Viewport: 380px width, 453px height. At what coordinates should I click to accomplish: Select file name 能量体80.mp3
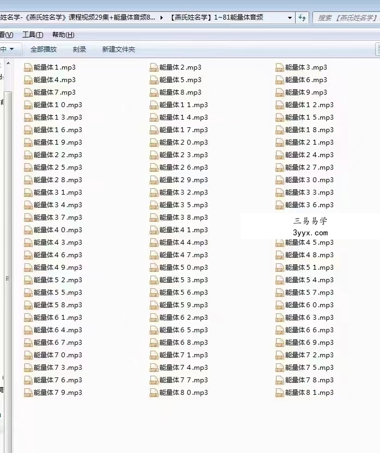point(183,393)
